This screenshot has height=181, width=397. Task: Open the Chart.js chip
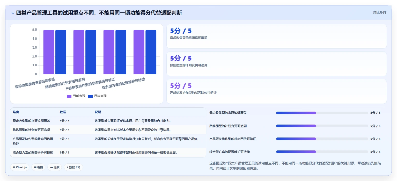pos(20,167)
